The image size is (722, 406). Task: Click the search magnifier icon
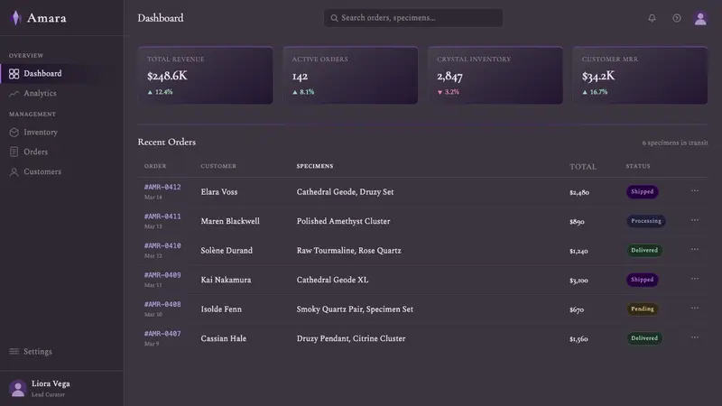tap(334, 18)
